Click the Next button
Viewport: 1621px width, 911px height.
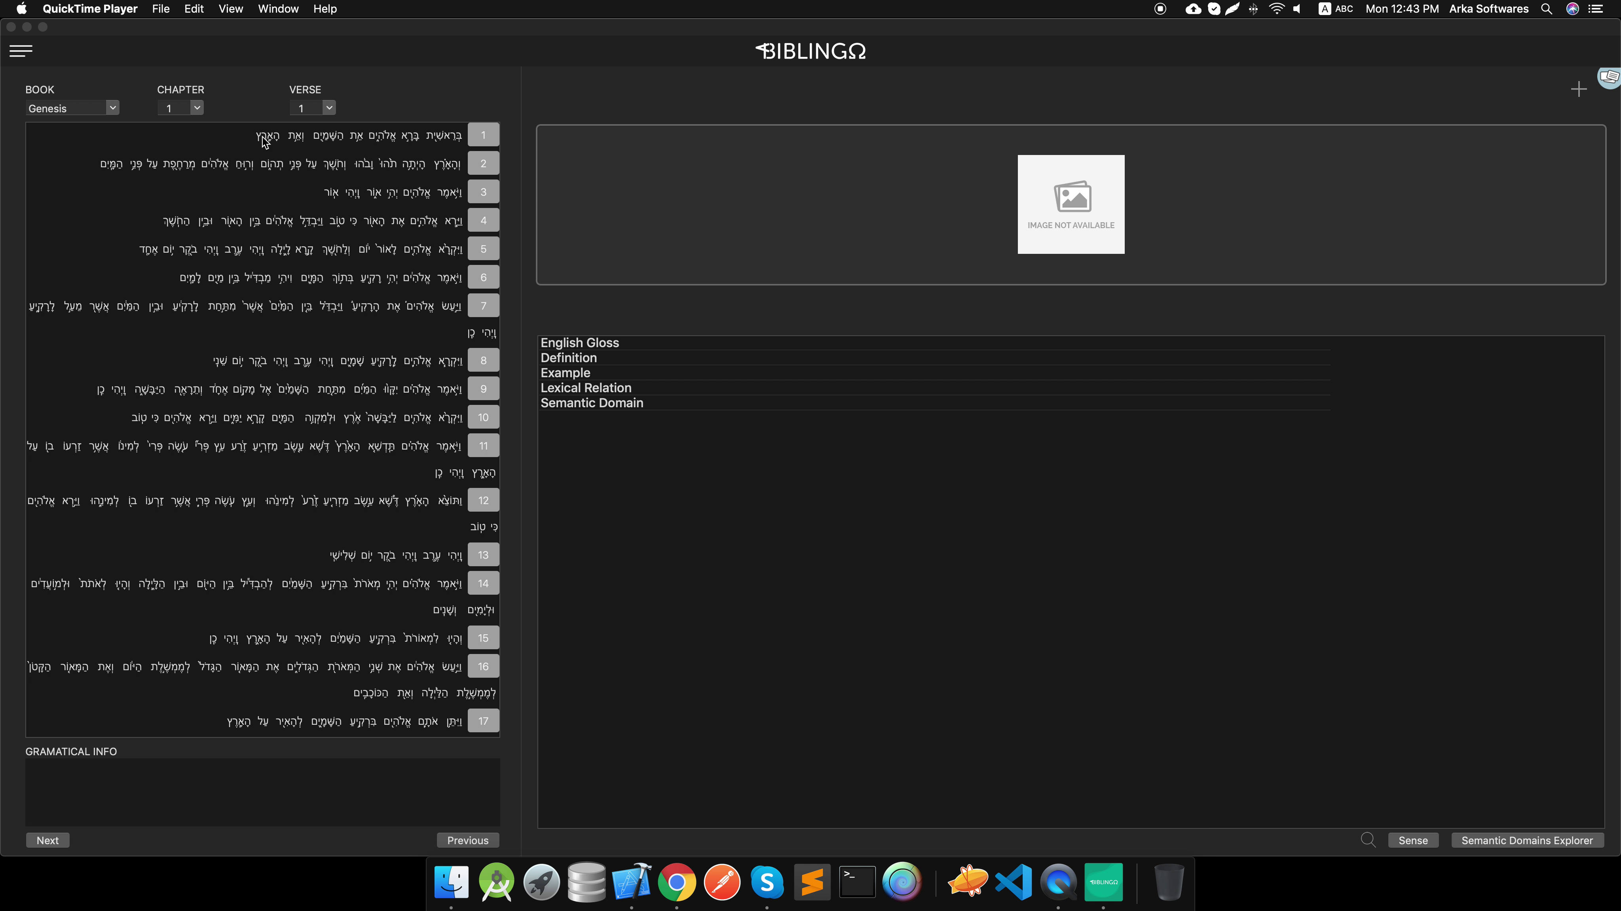tap(47, 841)
